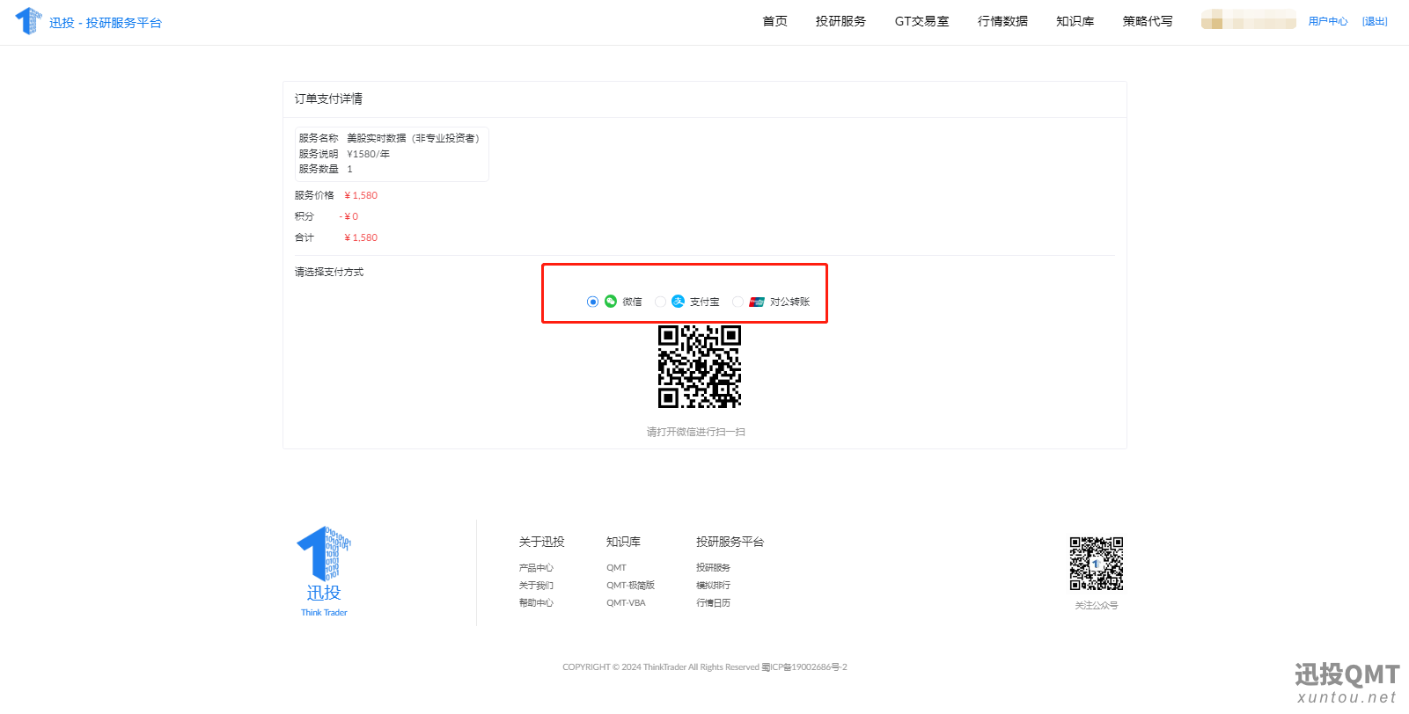Click the 投研服务平台 footer heading
Image resolution: width=1409 pixels, height=714 pixels.
pos(730,542)
